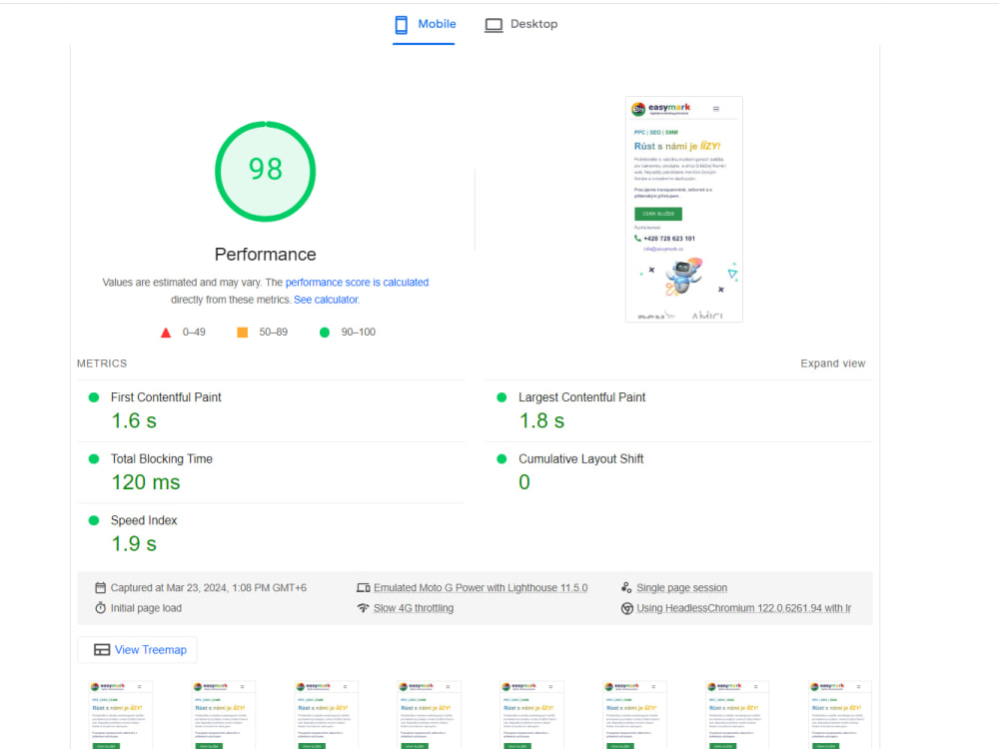The width and height of the screenshot is (999, 749).
Task: Click the globe icon beside HeadlessChromium
Action: [627, 607]
